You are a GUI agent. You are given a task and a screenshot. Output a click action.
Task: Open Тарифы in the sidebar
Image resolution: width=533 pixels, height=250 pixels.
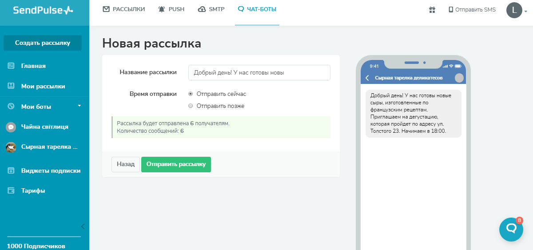(x=33, y=190)
